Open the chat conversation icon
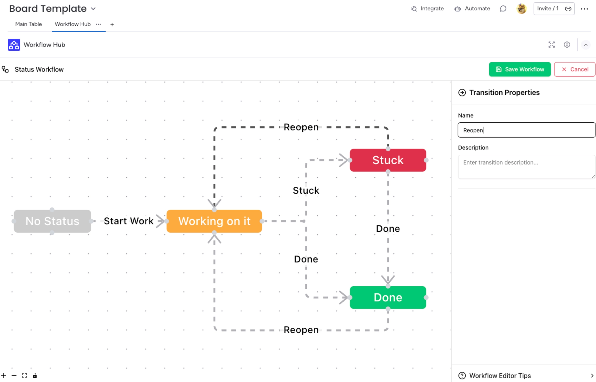 [x=503, y=8]
